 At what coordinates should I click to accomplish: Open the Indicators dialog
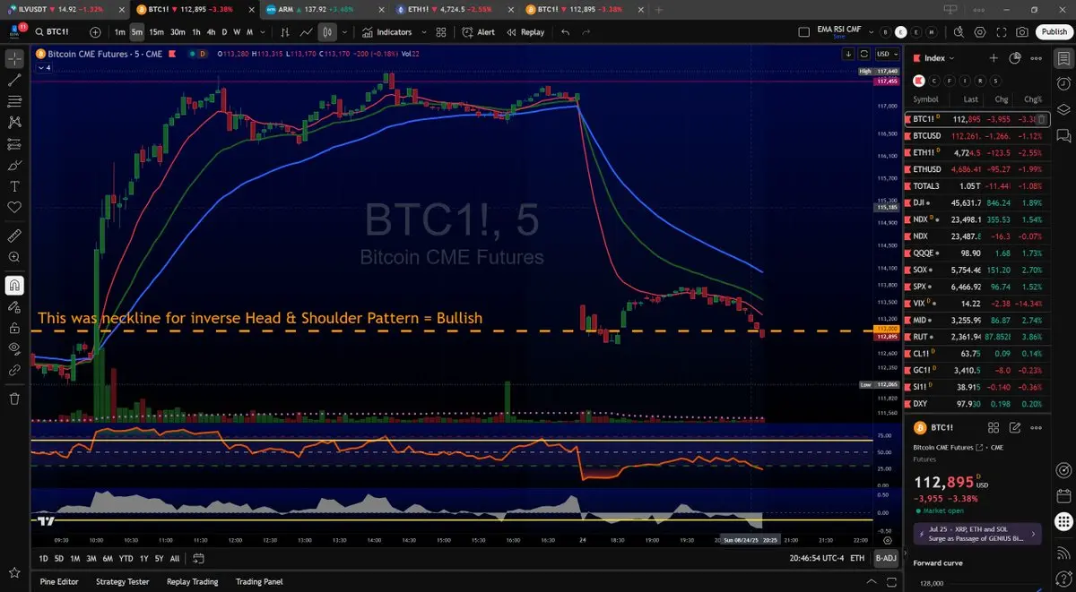click(x=387, y=32)
